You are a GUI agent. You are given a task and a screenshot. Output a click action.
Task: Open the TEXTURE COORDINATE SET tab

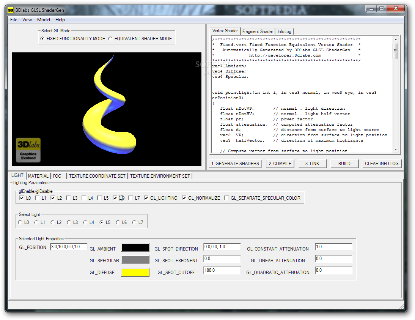(x=97, y=176)
